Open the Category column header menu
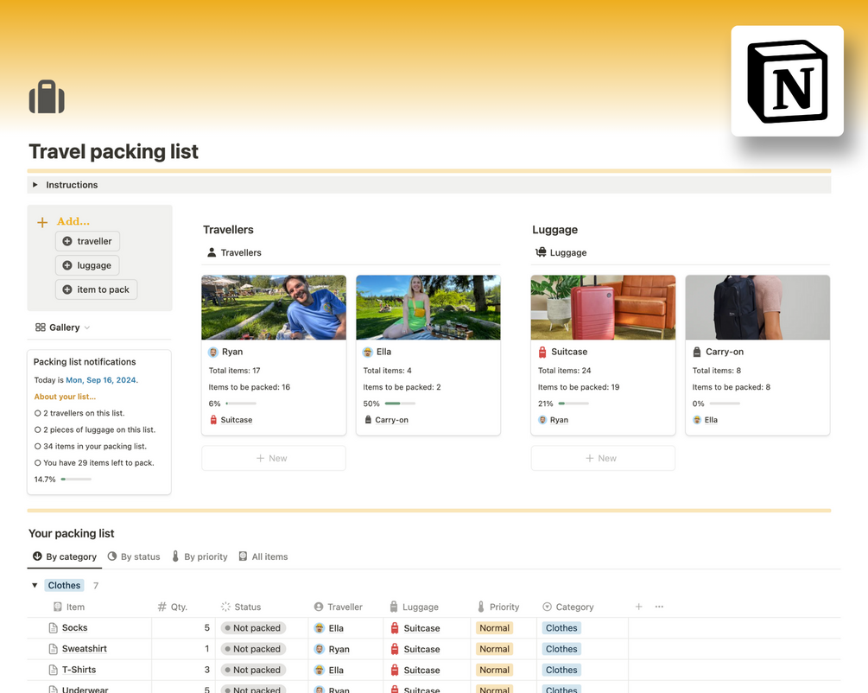868x693 pixels. (568, 607)
